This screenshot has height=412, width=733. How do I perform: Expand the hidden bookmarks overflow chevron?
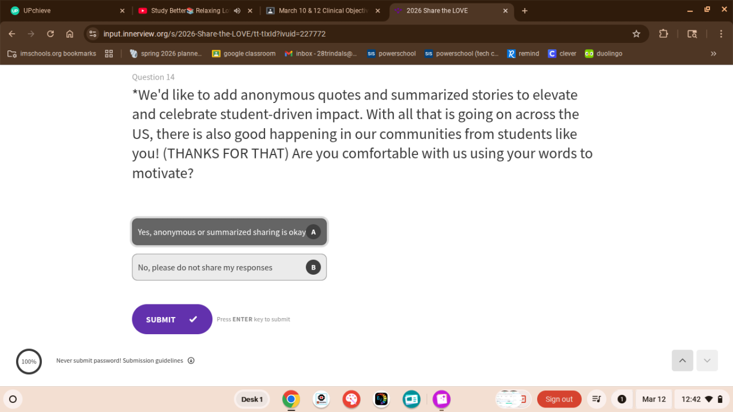[713, 54]
